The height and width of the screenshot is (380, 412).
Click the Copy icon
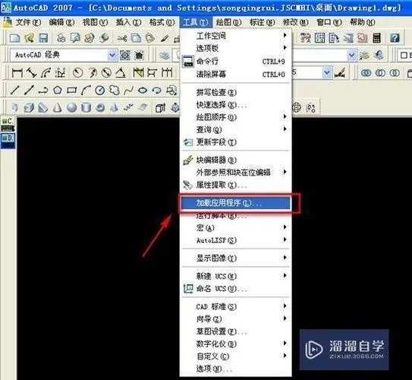[136, 38]
